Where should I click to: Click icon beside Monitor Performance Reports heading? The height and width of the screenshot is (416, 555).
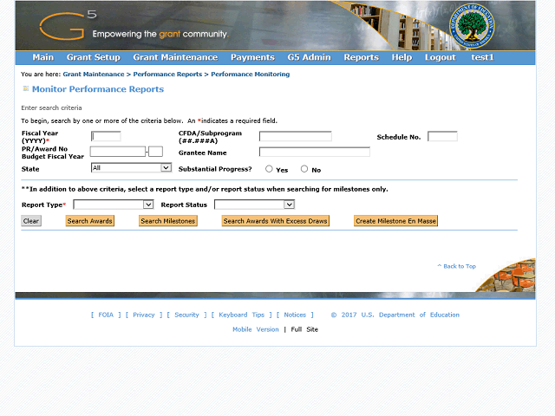coord(25,88)
